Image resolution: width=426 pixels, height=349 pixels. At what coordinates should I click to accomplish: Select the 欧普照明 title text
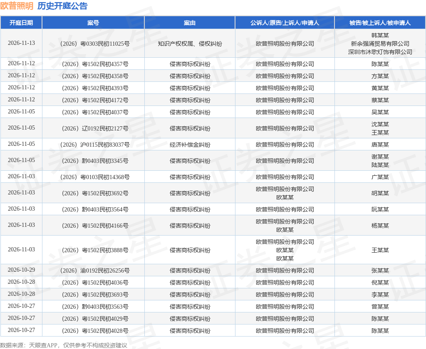[17, 6]
